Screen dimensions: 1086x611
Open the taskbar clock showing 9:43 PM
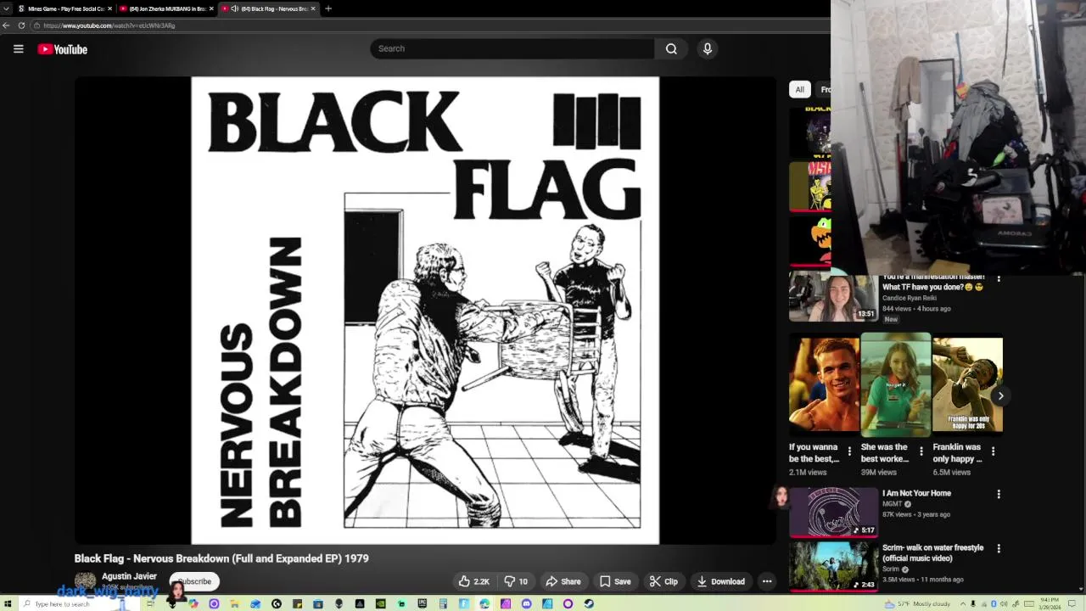pos(1050,604)
